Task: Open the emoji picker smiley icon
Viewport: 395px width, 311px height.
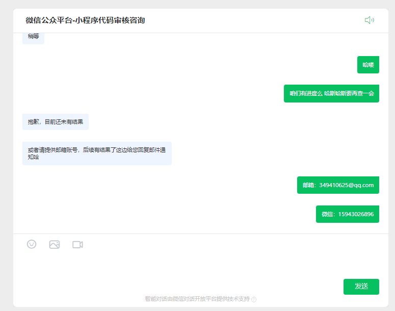Action: (32, 244)
